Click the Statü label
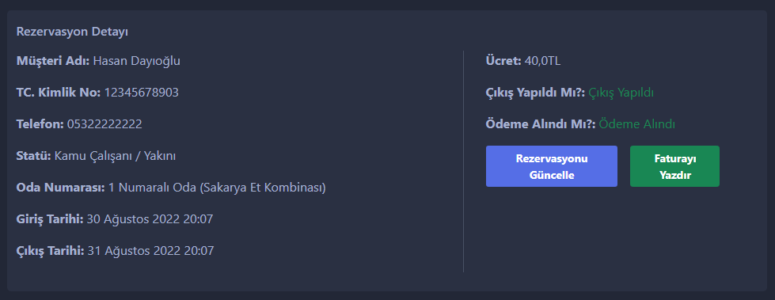775x300 pixels. pos(33,156)
